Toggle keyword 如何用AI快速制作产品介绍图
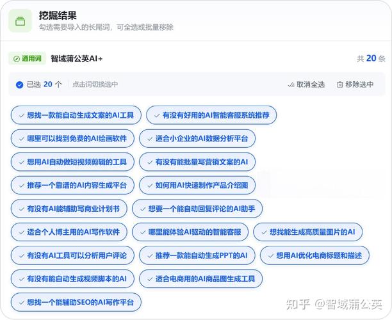Image resolution: width=392 pixels, height=320 pixels. pos(197,186)
